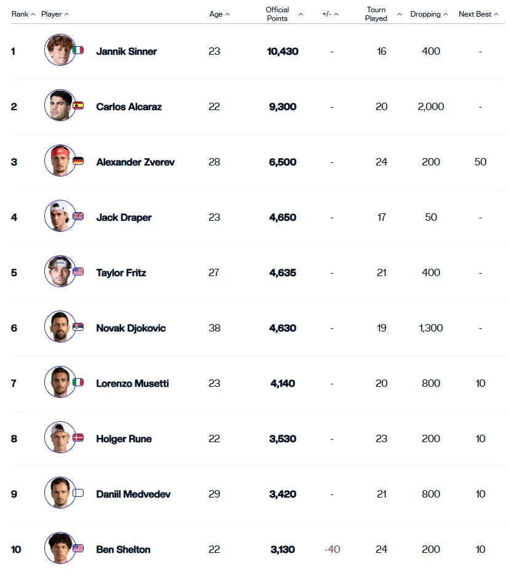The image size is (509, 575).
Task: Click the Spanish flag next to Alcaraz
Action: point(78,106)
